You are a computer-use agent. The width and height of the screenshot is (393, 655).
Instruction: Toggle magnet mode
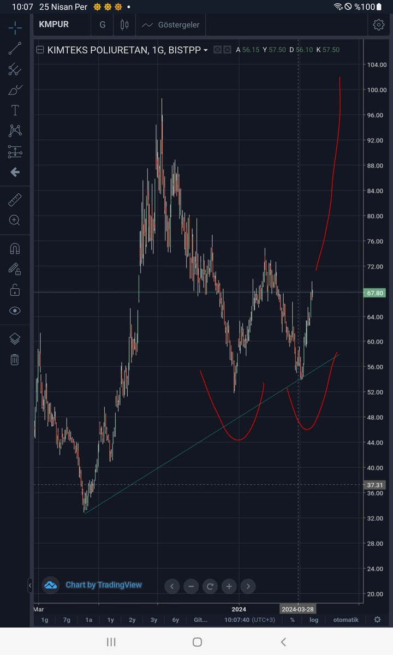15,249
